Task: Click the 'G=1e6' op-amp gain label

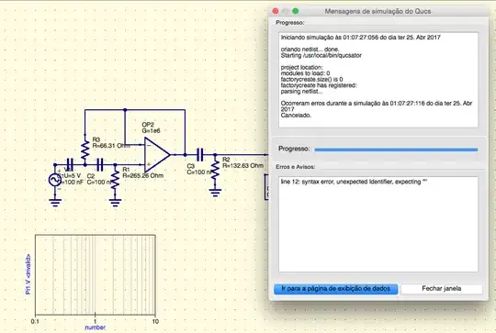Action: click(x=151, y=131)
